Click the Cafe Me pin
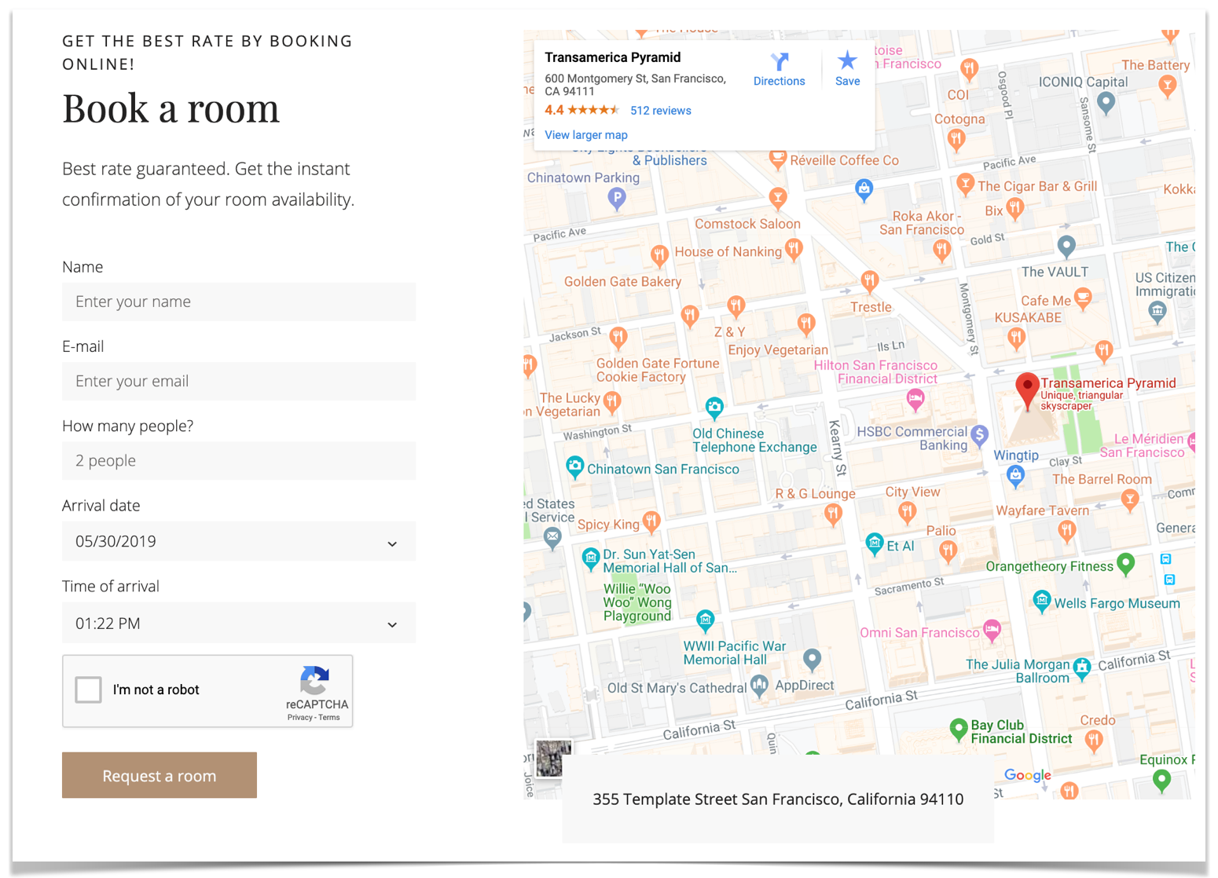This screenshot has width=1218, height=878. click(x=1083, y=299)
